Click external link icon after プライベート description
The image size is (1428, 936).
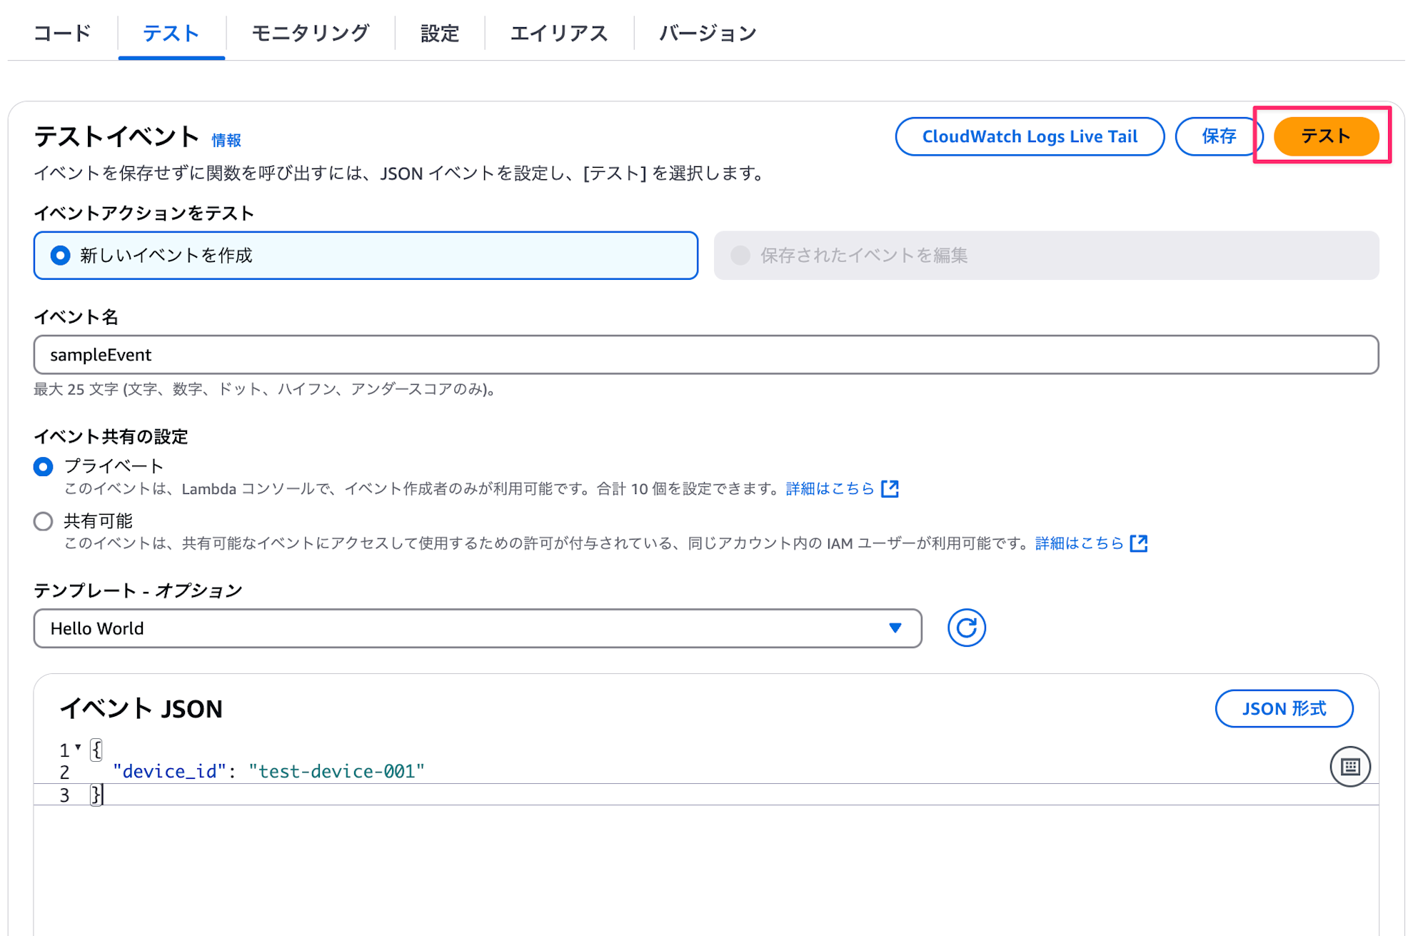tap(890, 489)
